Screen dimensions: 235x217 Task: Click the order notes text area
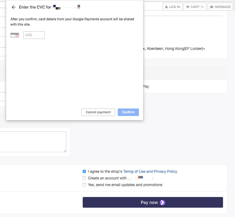(33, 142)
